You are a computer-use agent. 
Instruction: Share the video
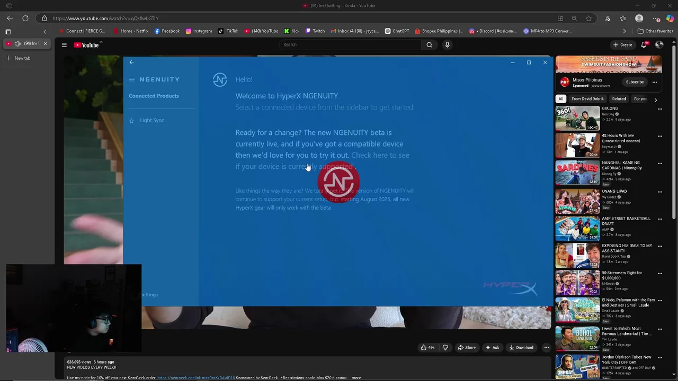click(x=467, y=348)
